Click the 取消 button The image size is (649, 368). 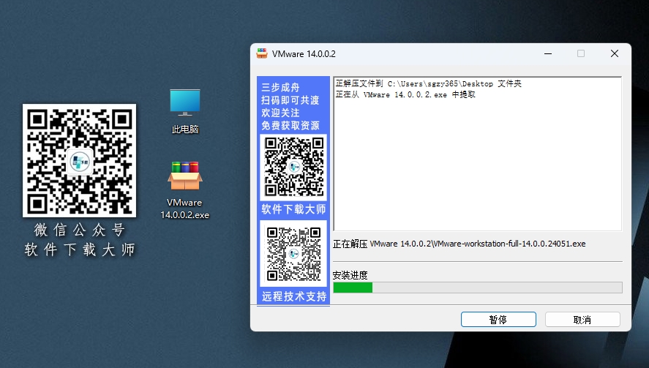click(x=582, y=320)
